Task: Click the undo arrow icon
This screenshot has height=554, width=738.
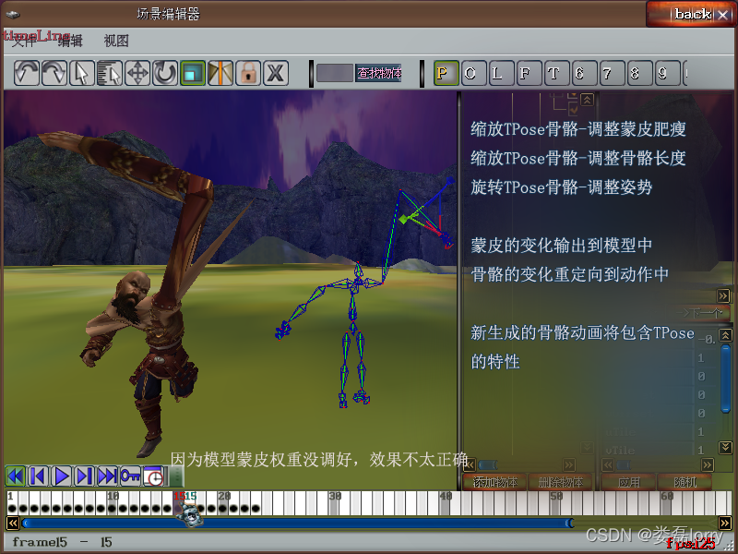Action: [27, 73]
